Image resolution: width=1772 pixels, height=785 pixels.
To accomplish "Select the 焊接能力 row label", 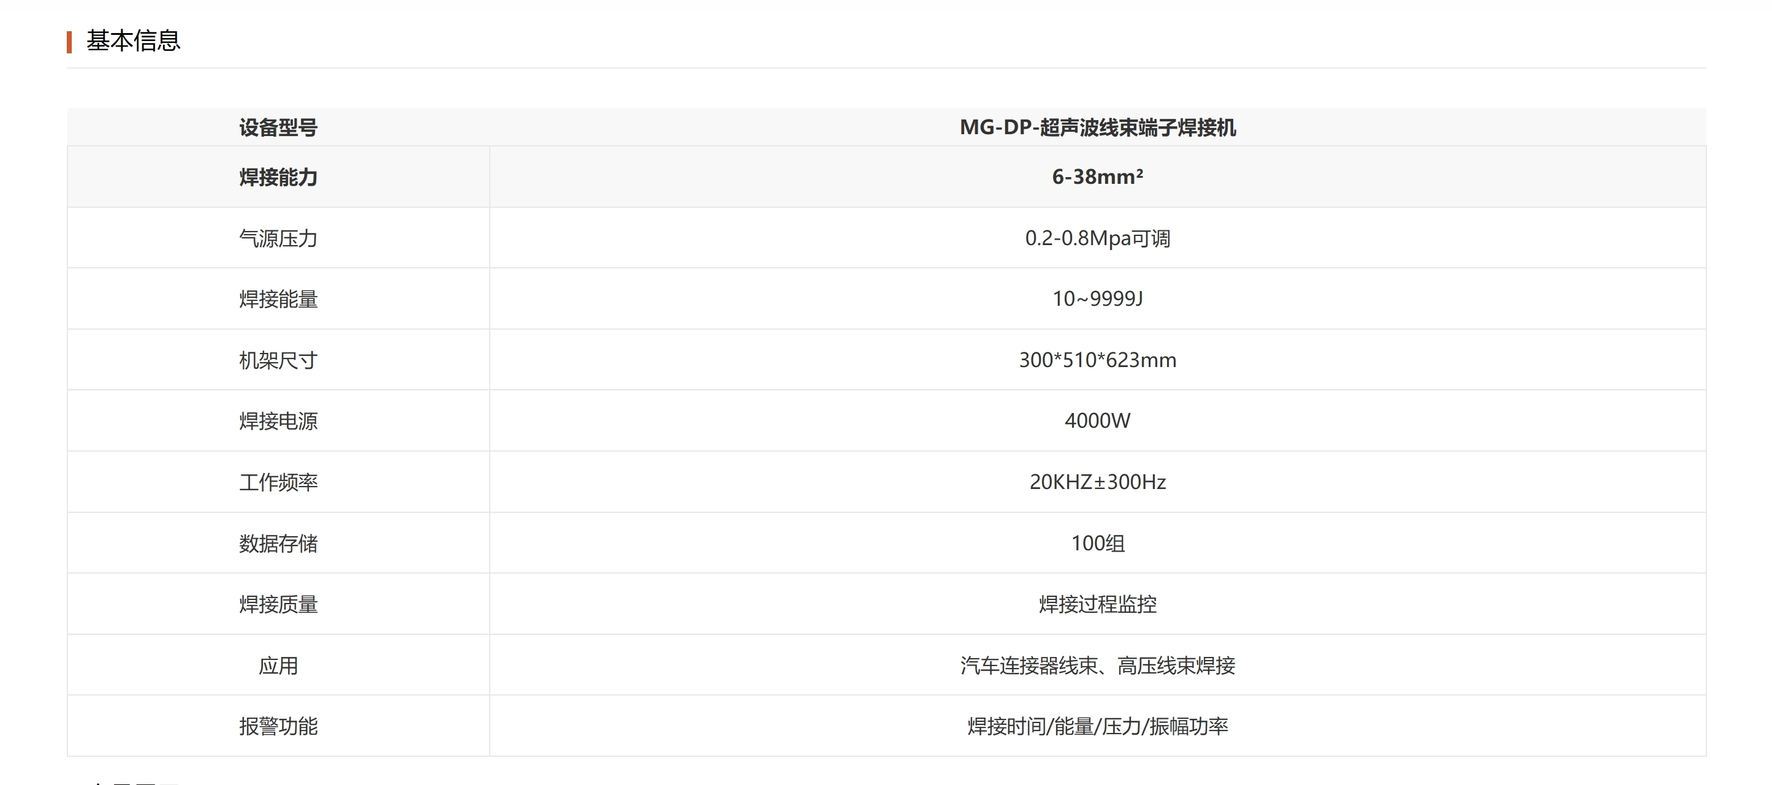I will (277, 177).
